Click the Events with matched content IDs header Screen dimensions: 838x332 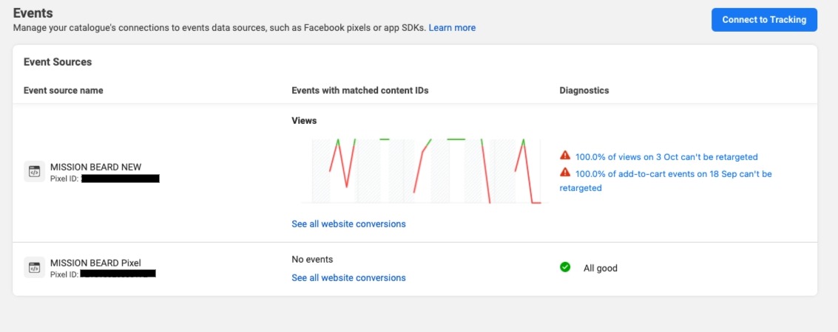click(x=360, y=91)
